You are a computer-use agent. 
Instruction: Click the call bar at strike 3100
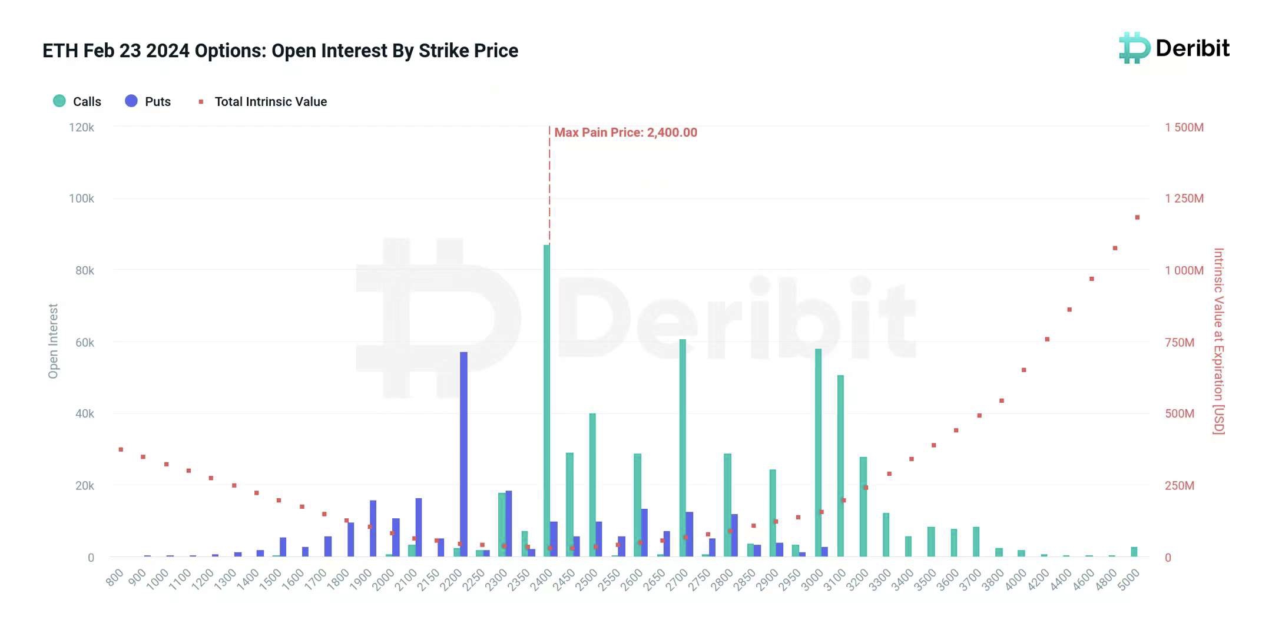[840, 466]
